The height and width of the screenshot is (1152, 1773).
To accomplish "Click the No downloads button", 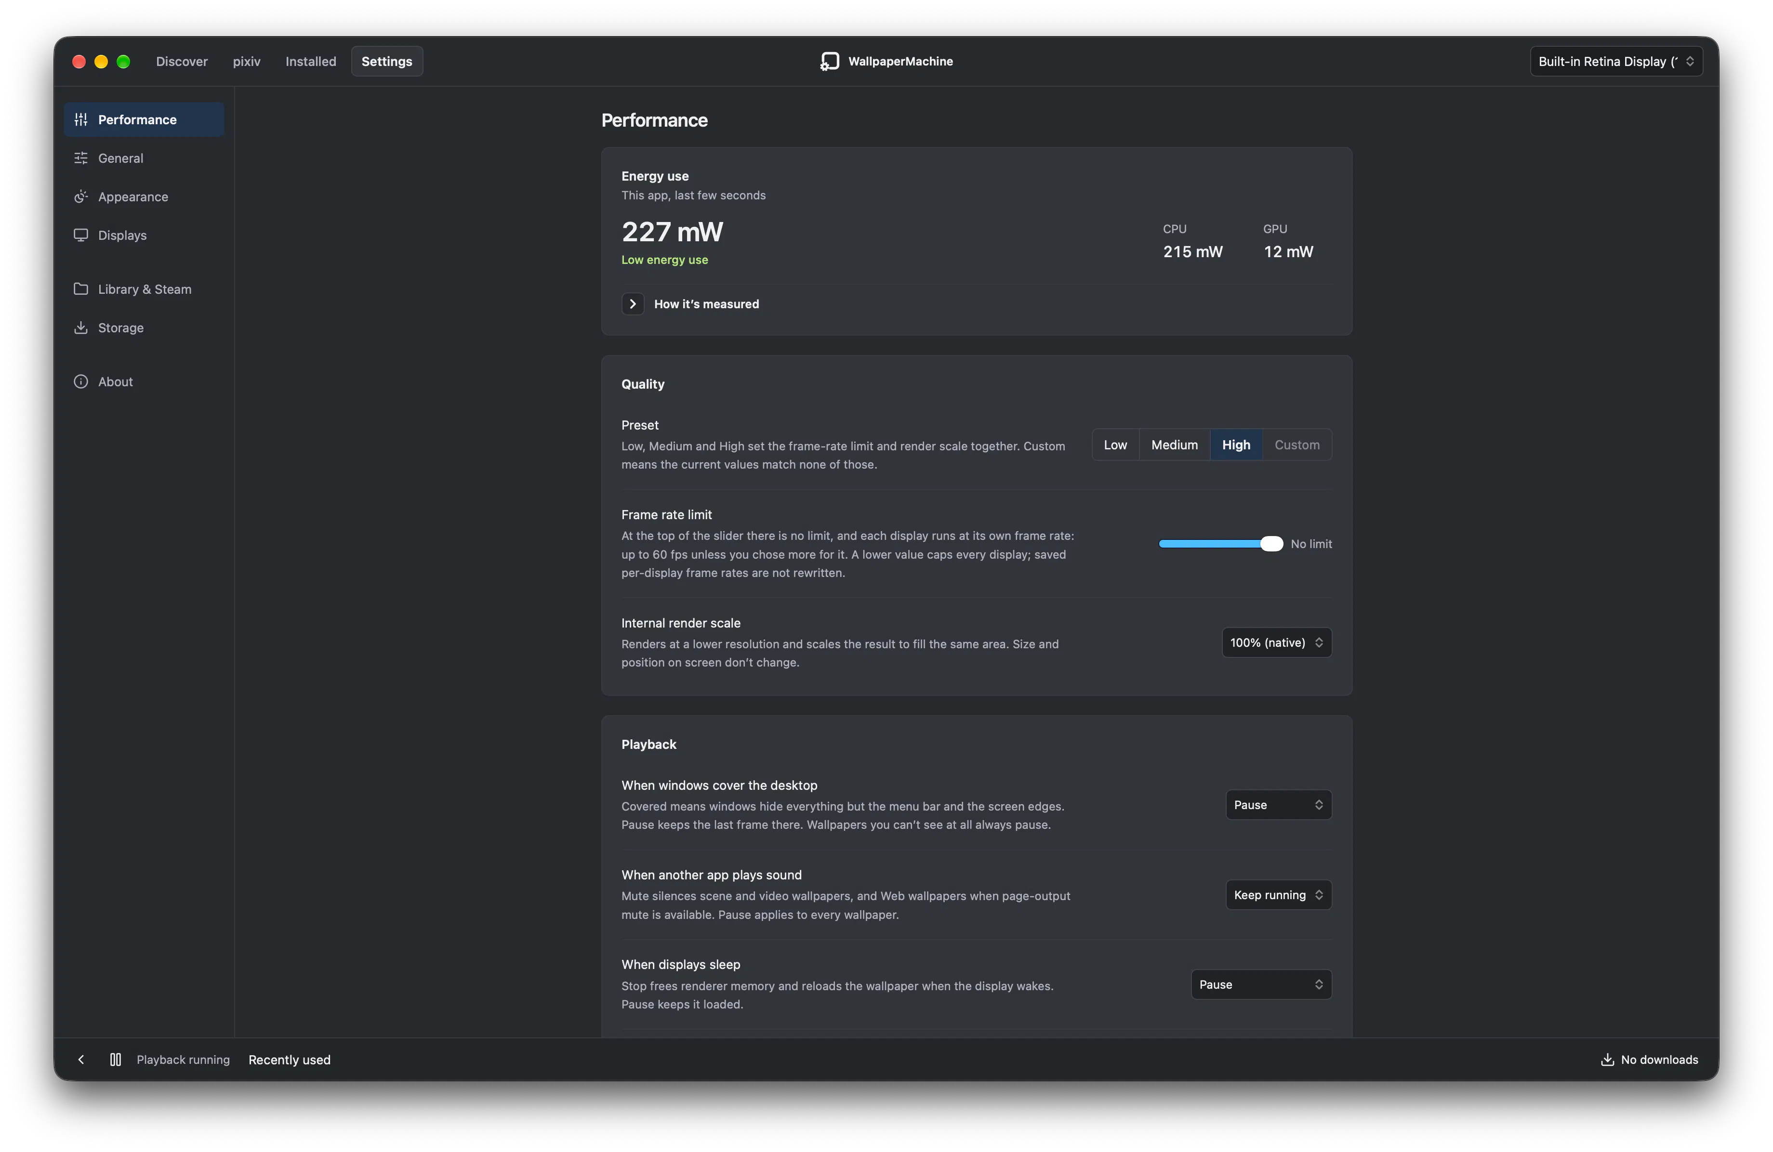I will [x=1649, y=1060].
